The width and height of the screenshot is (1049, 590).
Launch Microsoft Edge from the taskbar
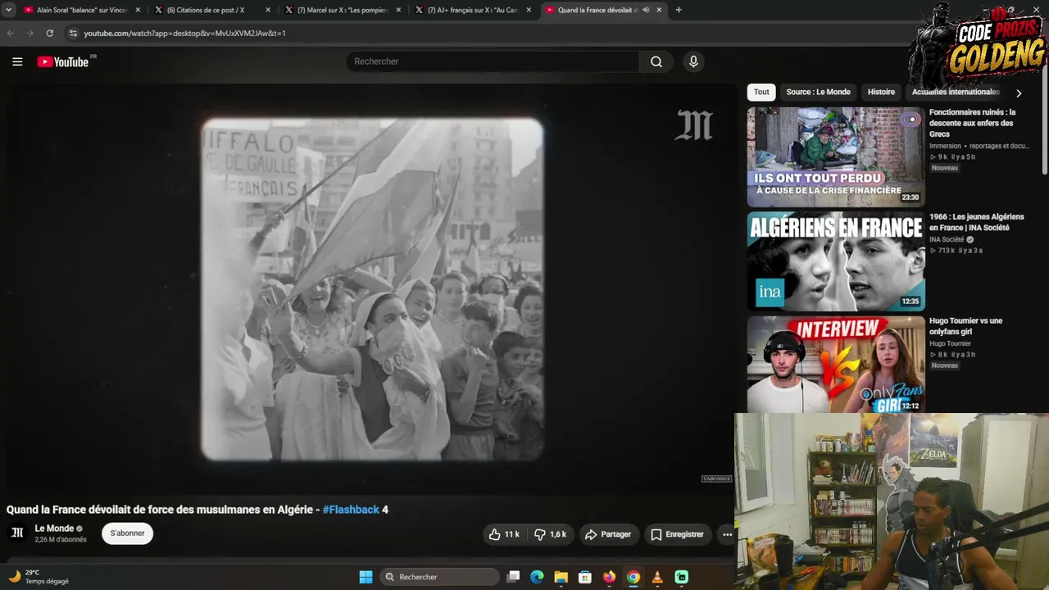[x=537, y=577]
